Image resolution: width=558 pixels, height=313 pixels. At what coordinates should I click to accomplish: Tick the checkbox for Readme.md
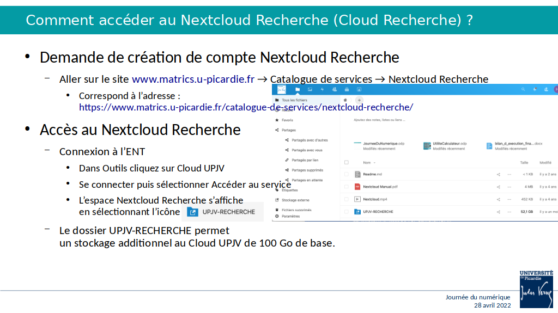[x=346, y=174]
